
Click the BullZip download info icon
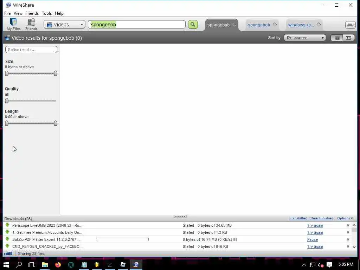pyautogui.click(x=235, y=239)
